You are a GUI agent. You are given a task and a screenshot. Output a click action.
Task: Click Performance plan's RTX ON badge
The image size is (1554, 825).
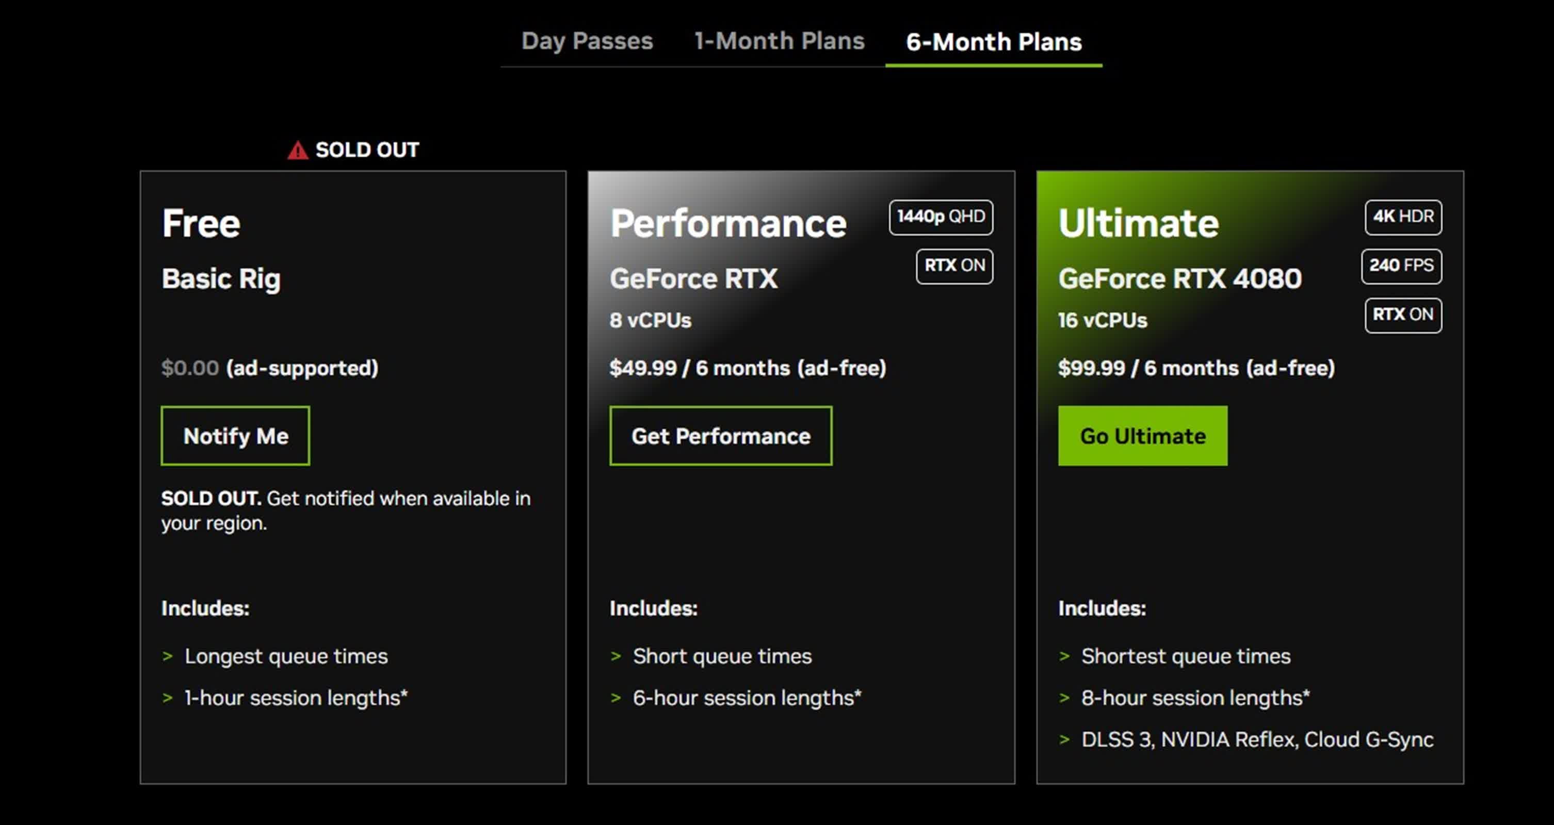[x=954, y=266]
